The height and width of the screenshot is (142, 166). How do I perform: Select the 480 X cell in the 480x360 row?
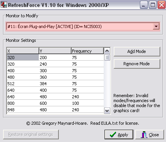[23, 77]
